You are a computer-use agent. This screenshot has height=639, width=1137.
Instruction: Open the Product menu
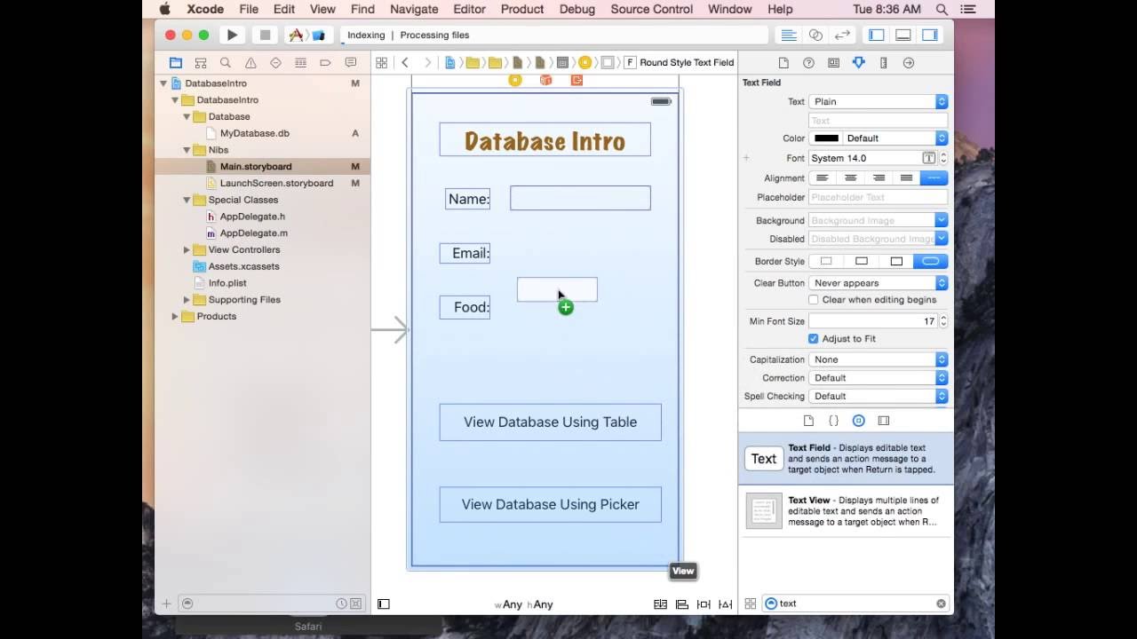coord(522,9)
